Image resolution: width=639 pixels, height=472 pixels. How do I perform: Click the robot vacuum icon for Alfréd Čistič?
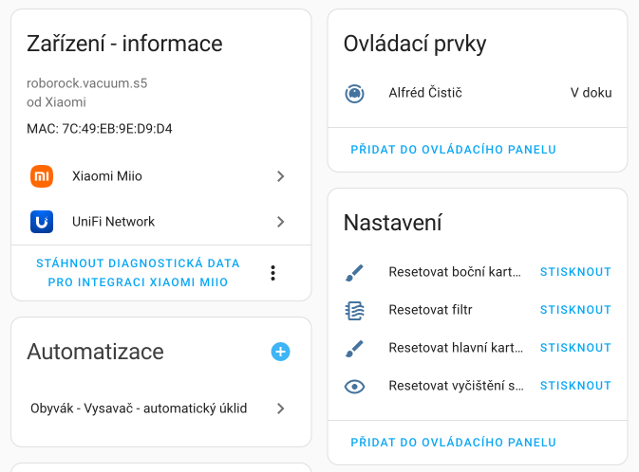tap(354, 93)
